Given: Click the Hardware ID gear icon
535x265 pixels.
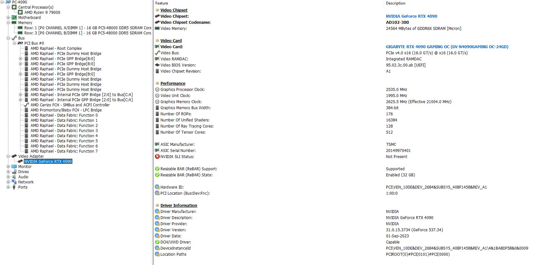Looking at the screenshot, I should 157,187.
